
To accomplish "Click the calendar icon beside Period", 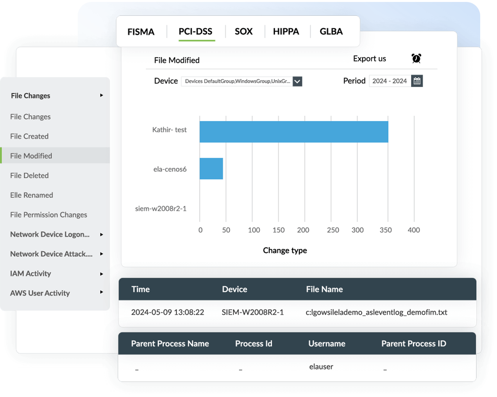I will [417, 81].
